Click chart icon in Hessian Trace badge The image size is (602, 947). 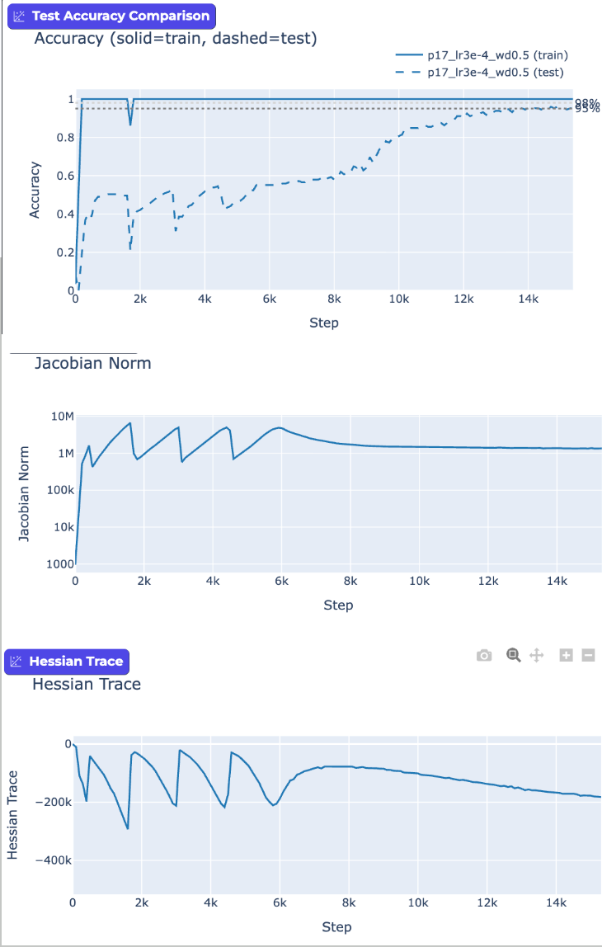pyautogui.click(x=16, y=662)
